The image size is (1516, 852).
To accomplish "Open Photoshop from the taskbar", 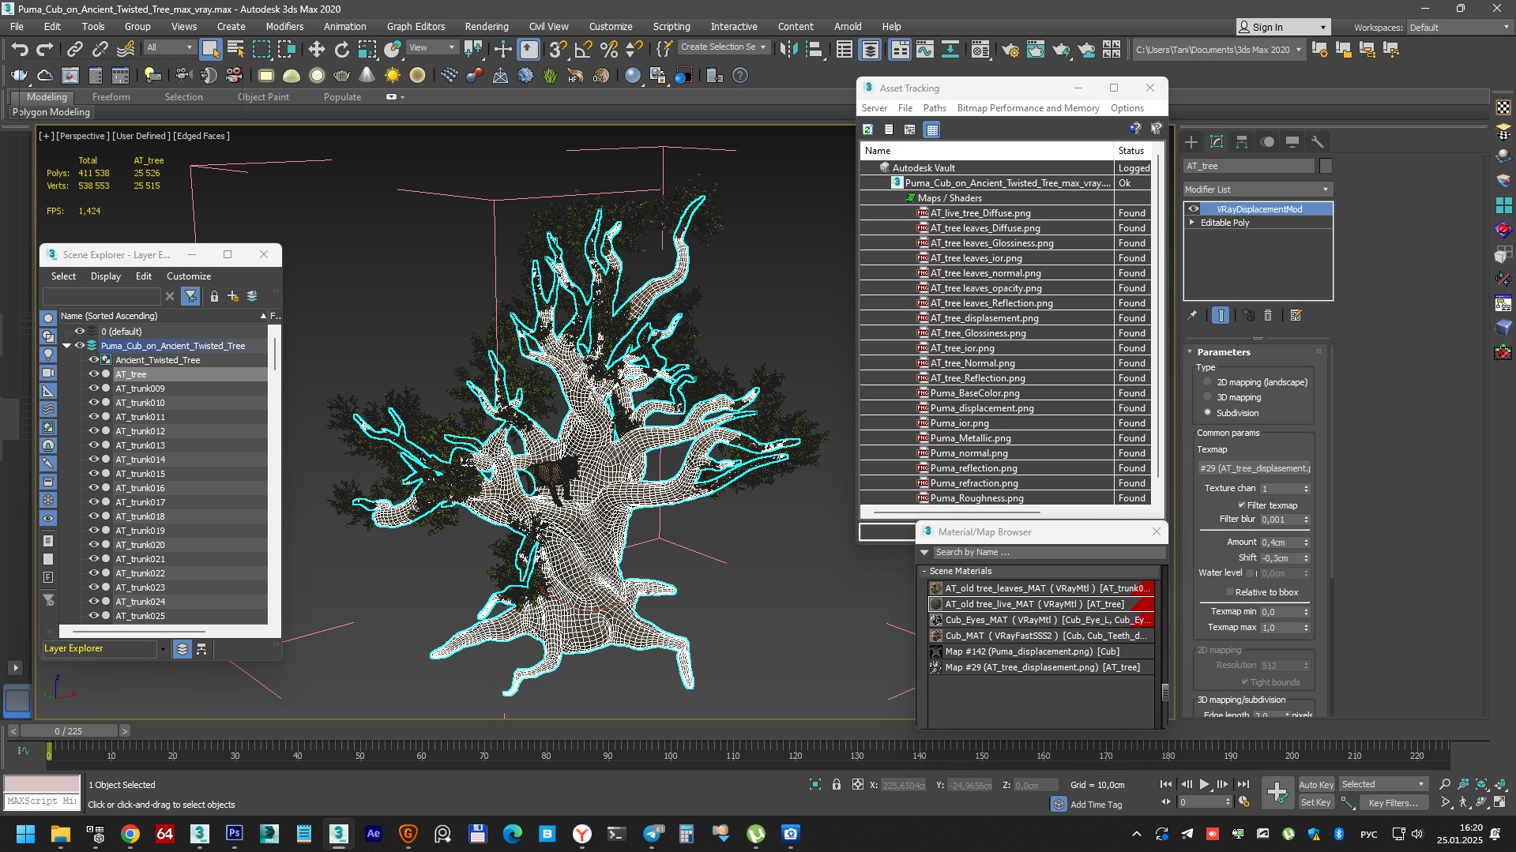I will click(235, 834).
